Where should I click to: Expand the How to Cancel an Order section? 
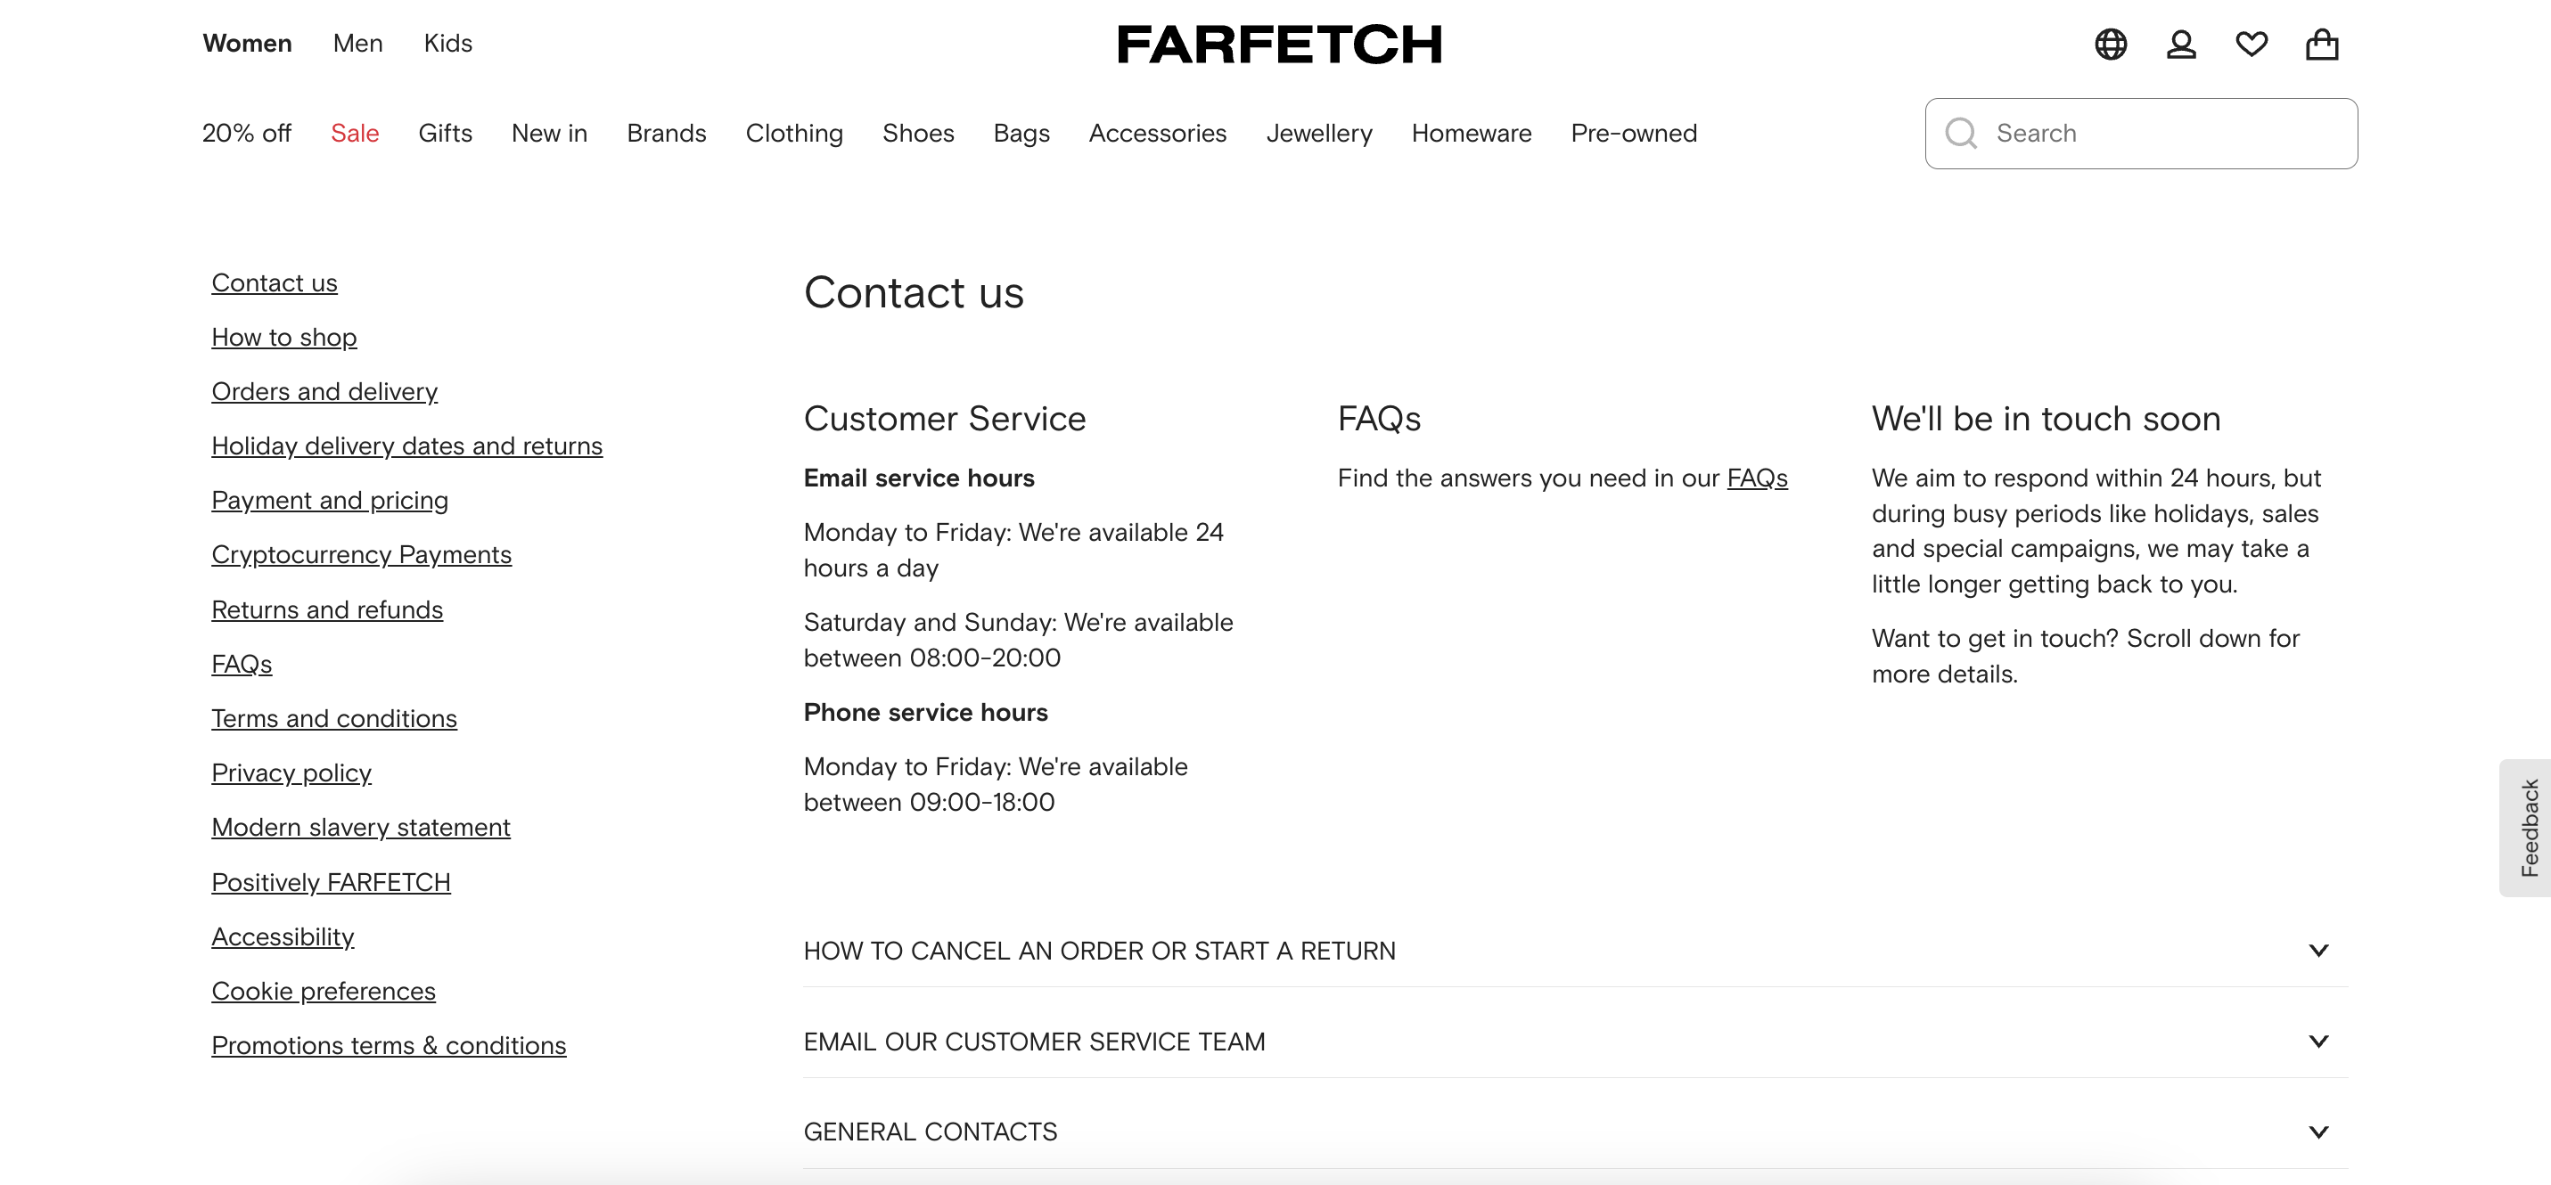click(x=1567, y=949)
